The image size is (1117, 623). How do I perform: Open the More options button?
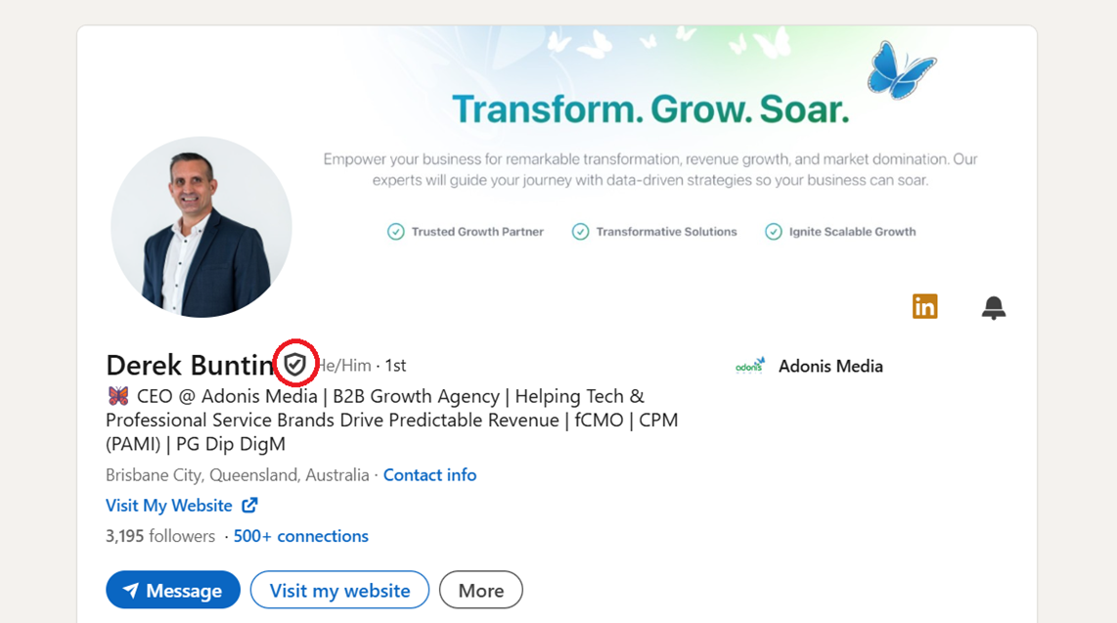tap(481, 590)
